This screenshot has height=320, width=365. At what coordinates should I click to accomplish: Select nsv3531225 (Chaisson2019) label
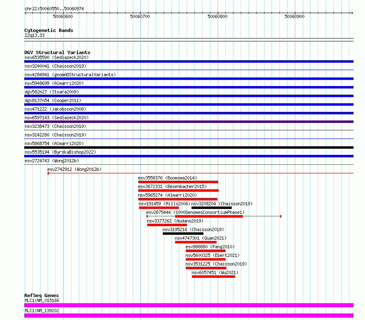[216, 264]
